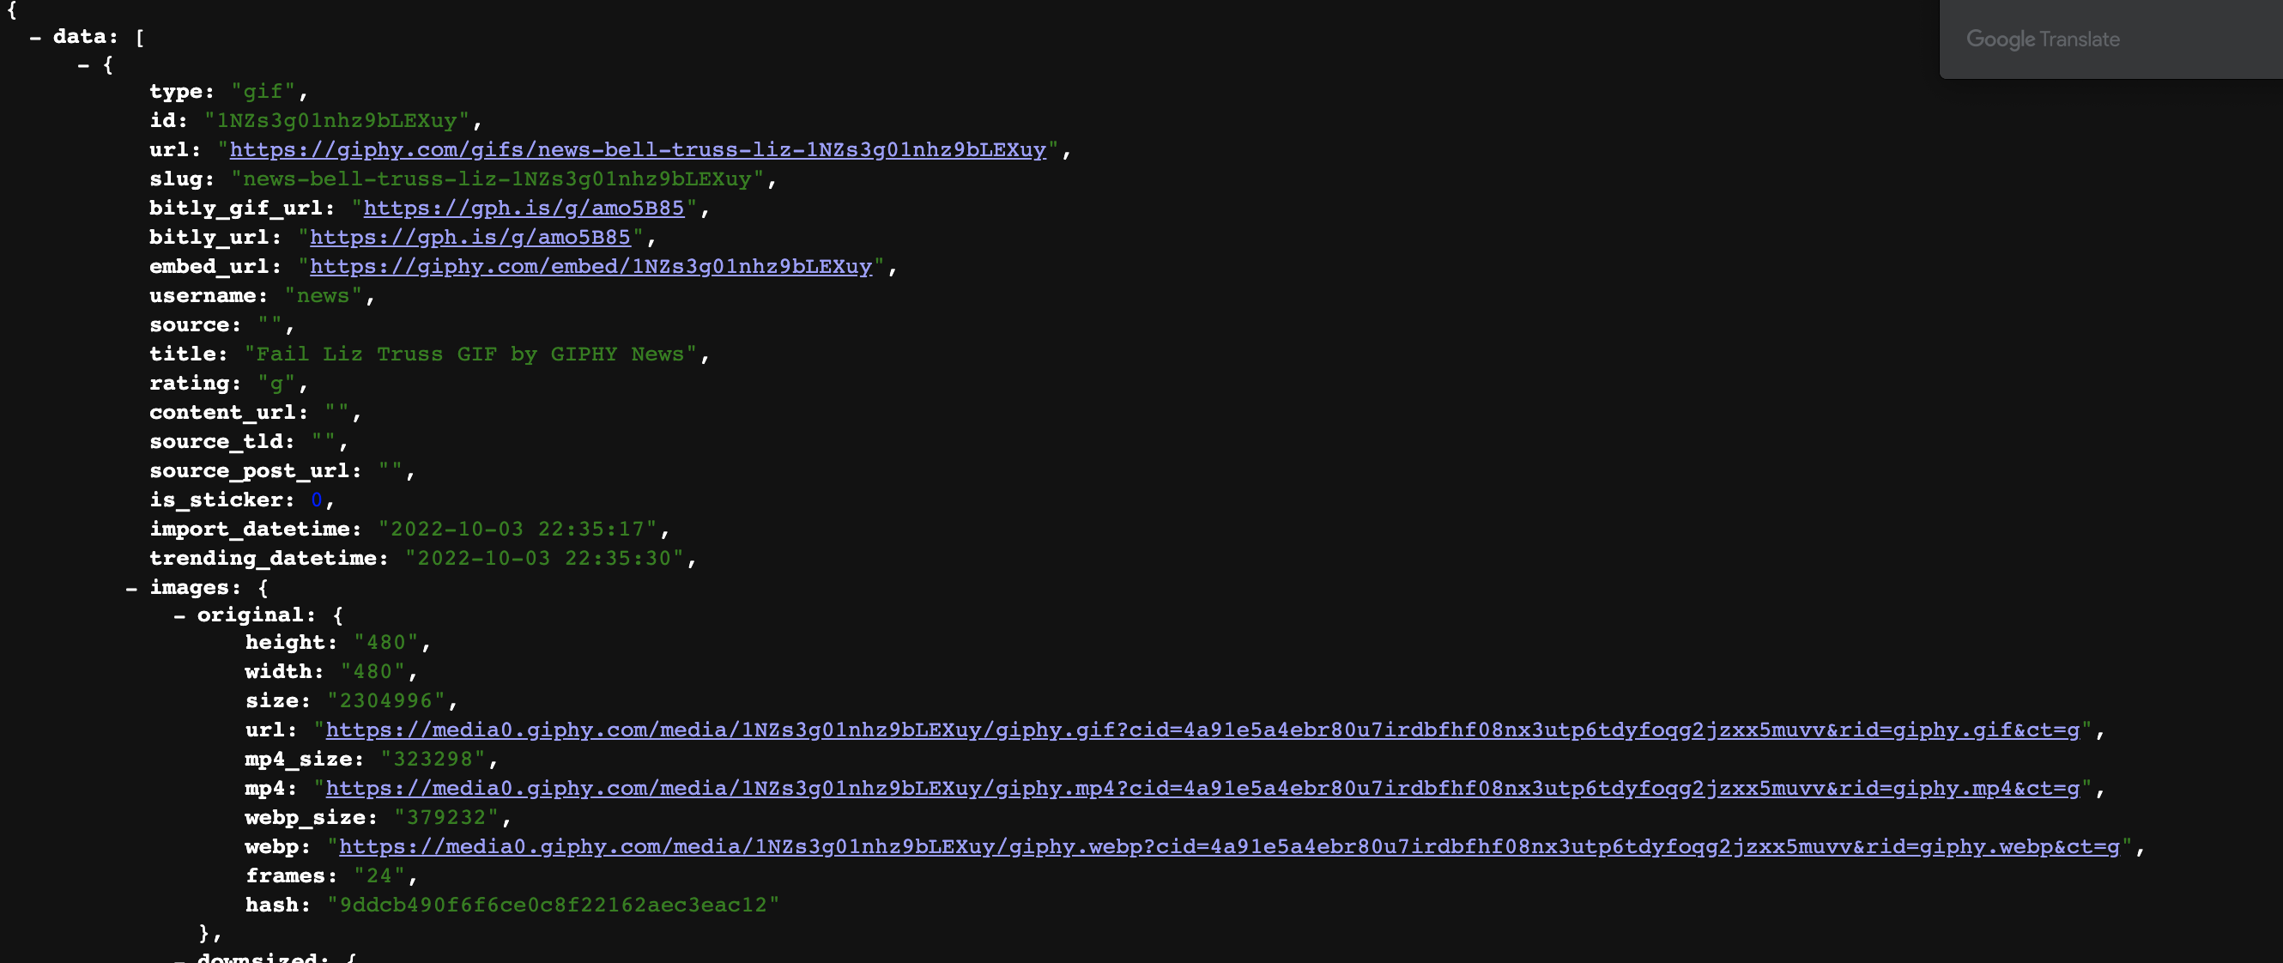This screenshot has width=2283, height=963.
Task: Open the original giphy.gif media link
Action: point(1201,730)
